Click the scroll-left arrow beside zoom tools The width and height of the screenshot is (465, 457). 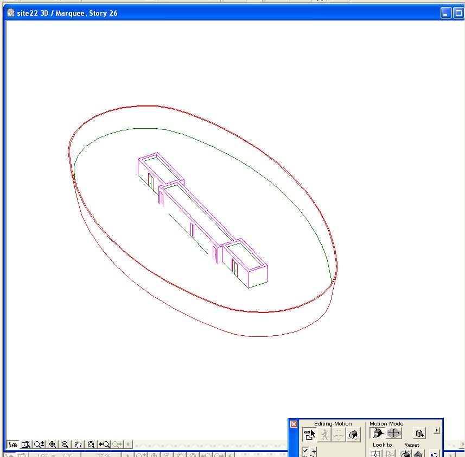click(128, 445)
